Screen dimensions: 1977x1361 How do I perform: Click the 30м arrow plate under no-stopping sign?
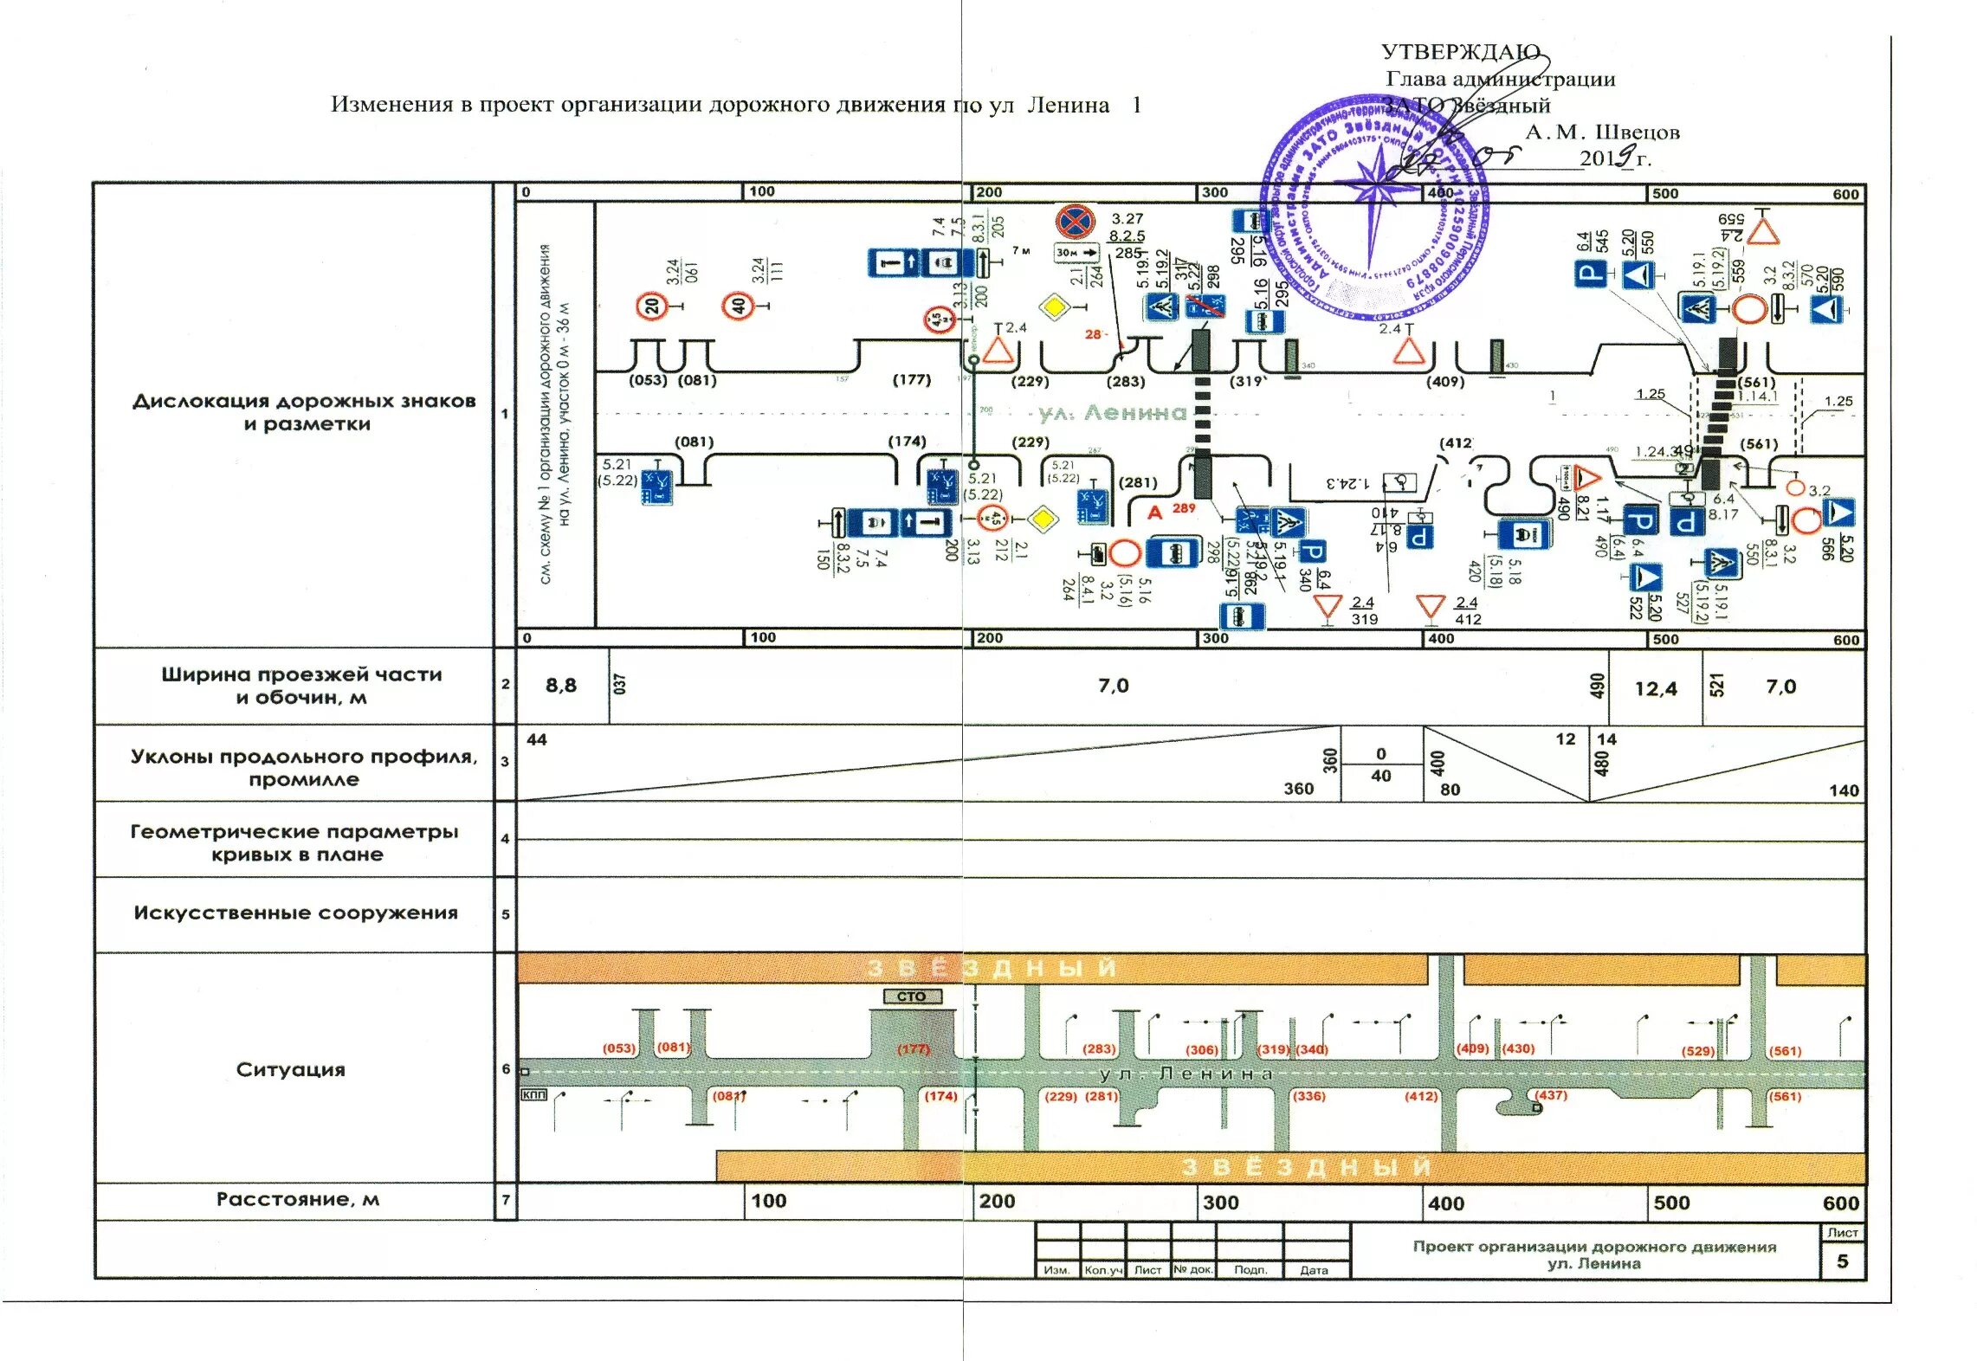1076,253
